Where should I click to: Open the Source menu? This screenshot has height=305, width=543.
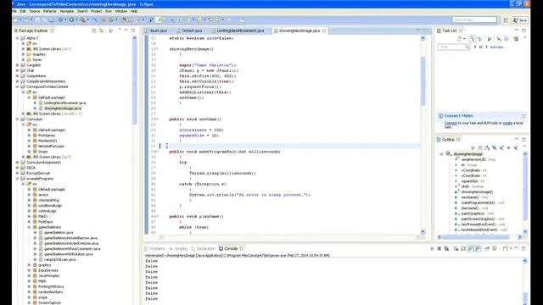click(34, 11)
